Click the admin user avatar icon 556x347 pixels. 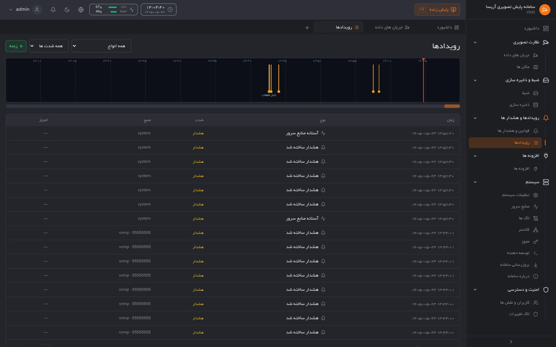pos(37,10)
